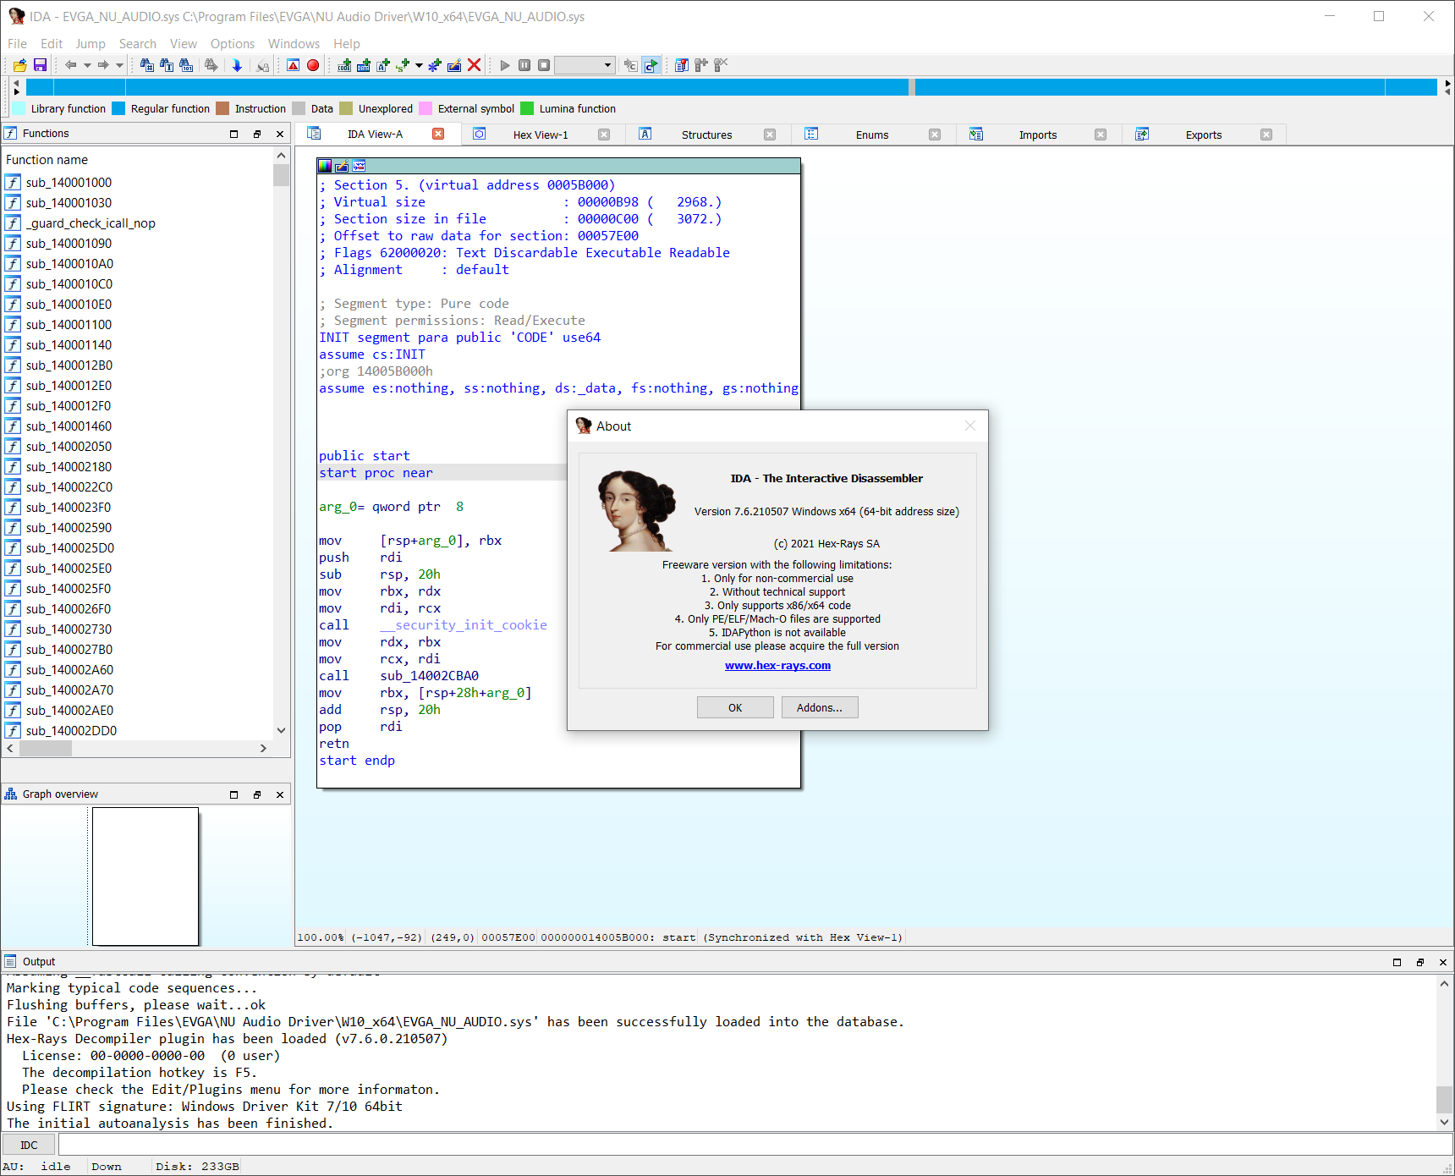Open the forward-history dropdown arrow

[119, 65]
